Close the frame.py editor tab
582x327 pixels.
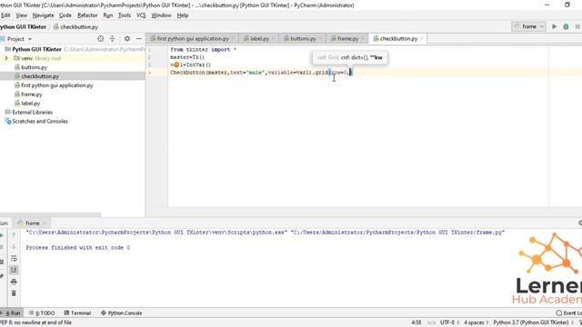coord(363,38)
